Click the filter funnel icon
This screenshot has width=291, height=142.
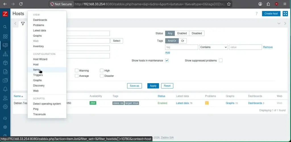tap(23, 24)
